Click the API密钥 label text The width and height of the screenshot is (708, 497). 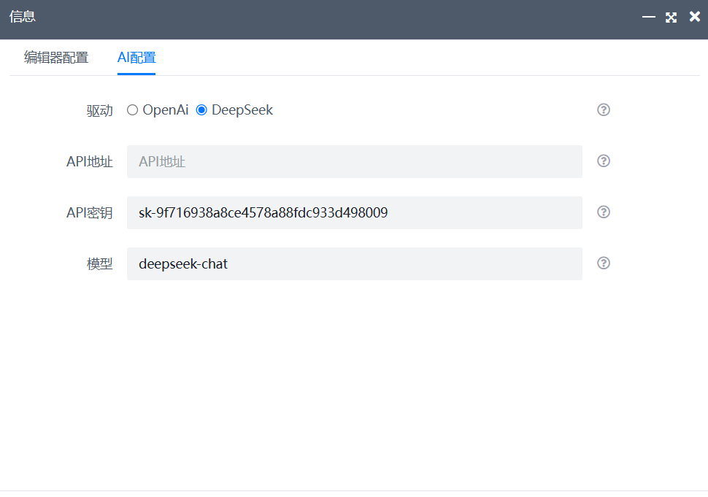point(89,212)
